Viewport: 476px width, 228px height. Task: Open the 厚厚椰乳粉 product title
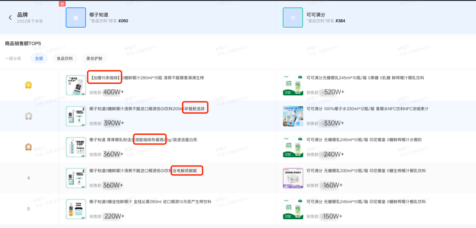[x=143, y=140]
